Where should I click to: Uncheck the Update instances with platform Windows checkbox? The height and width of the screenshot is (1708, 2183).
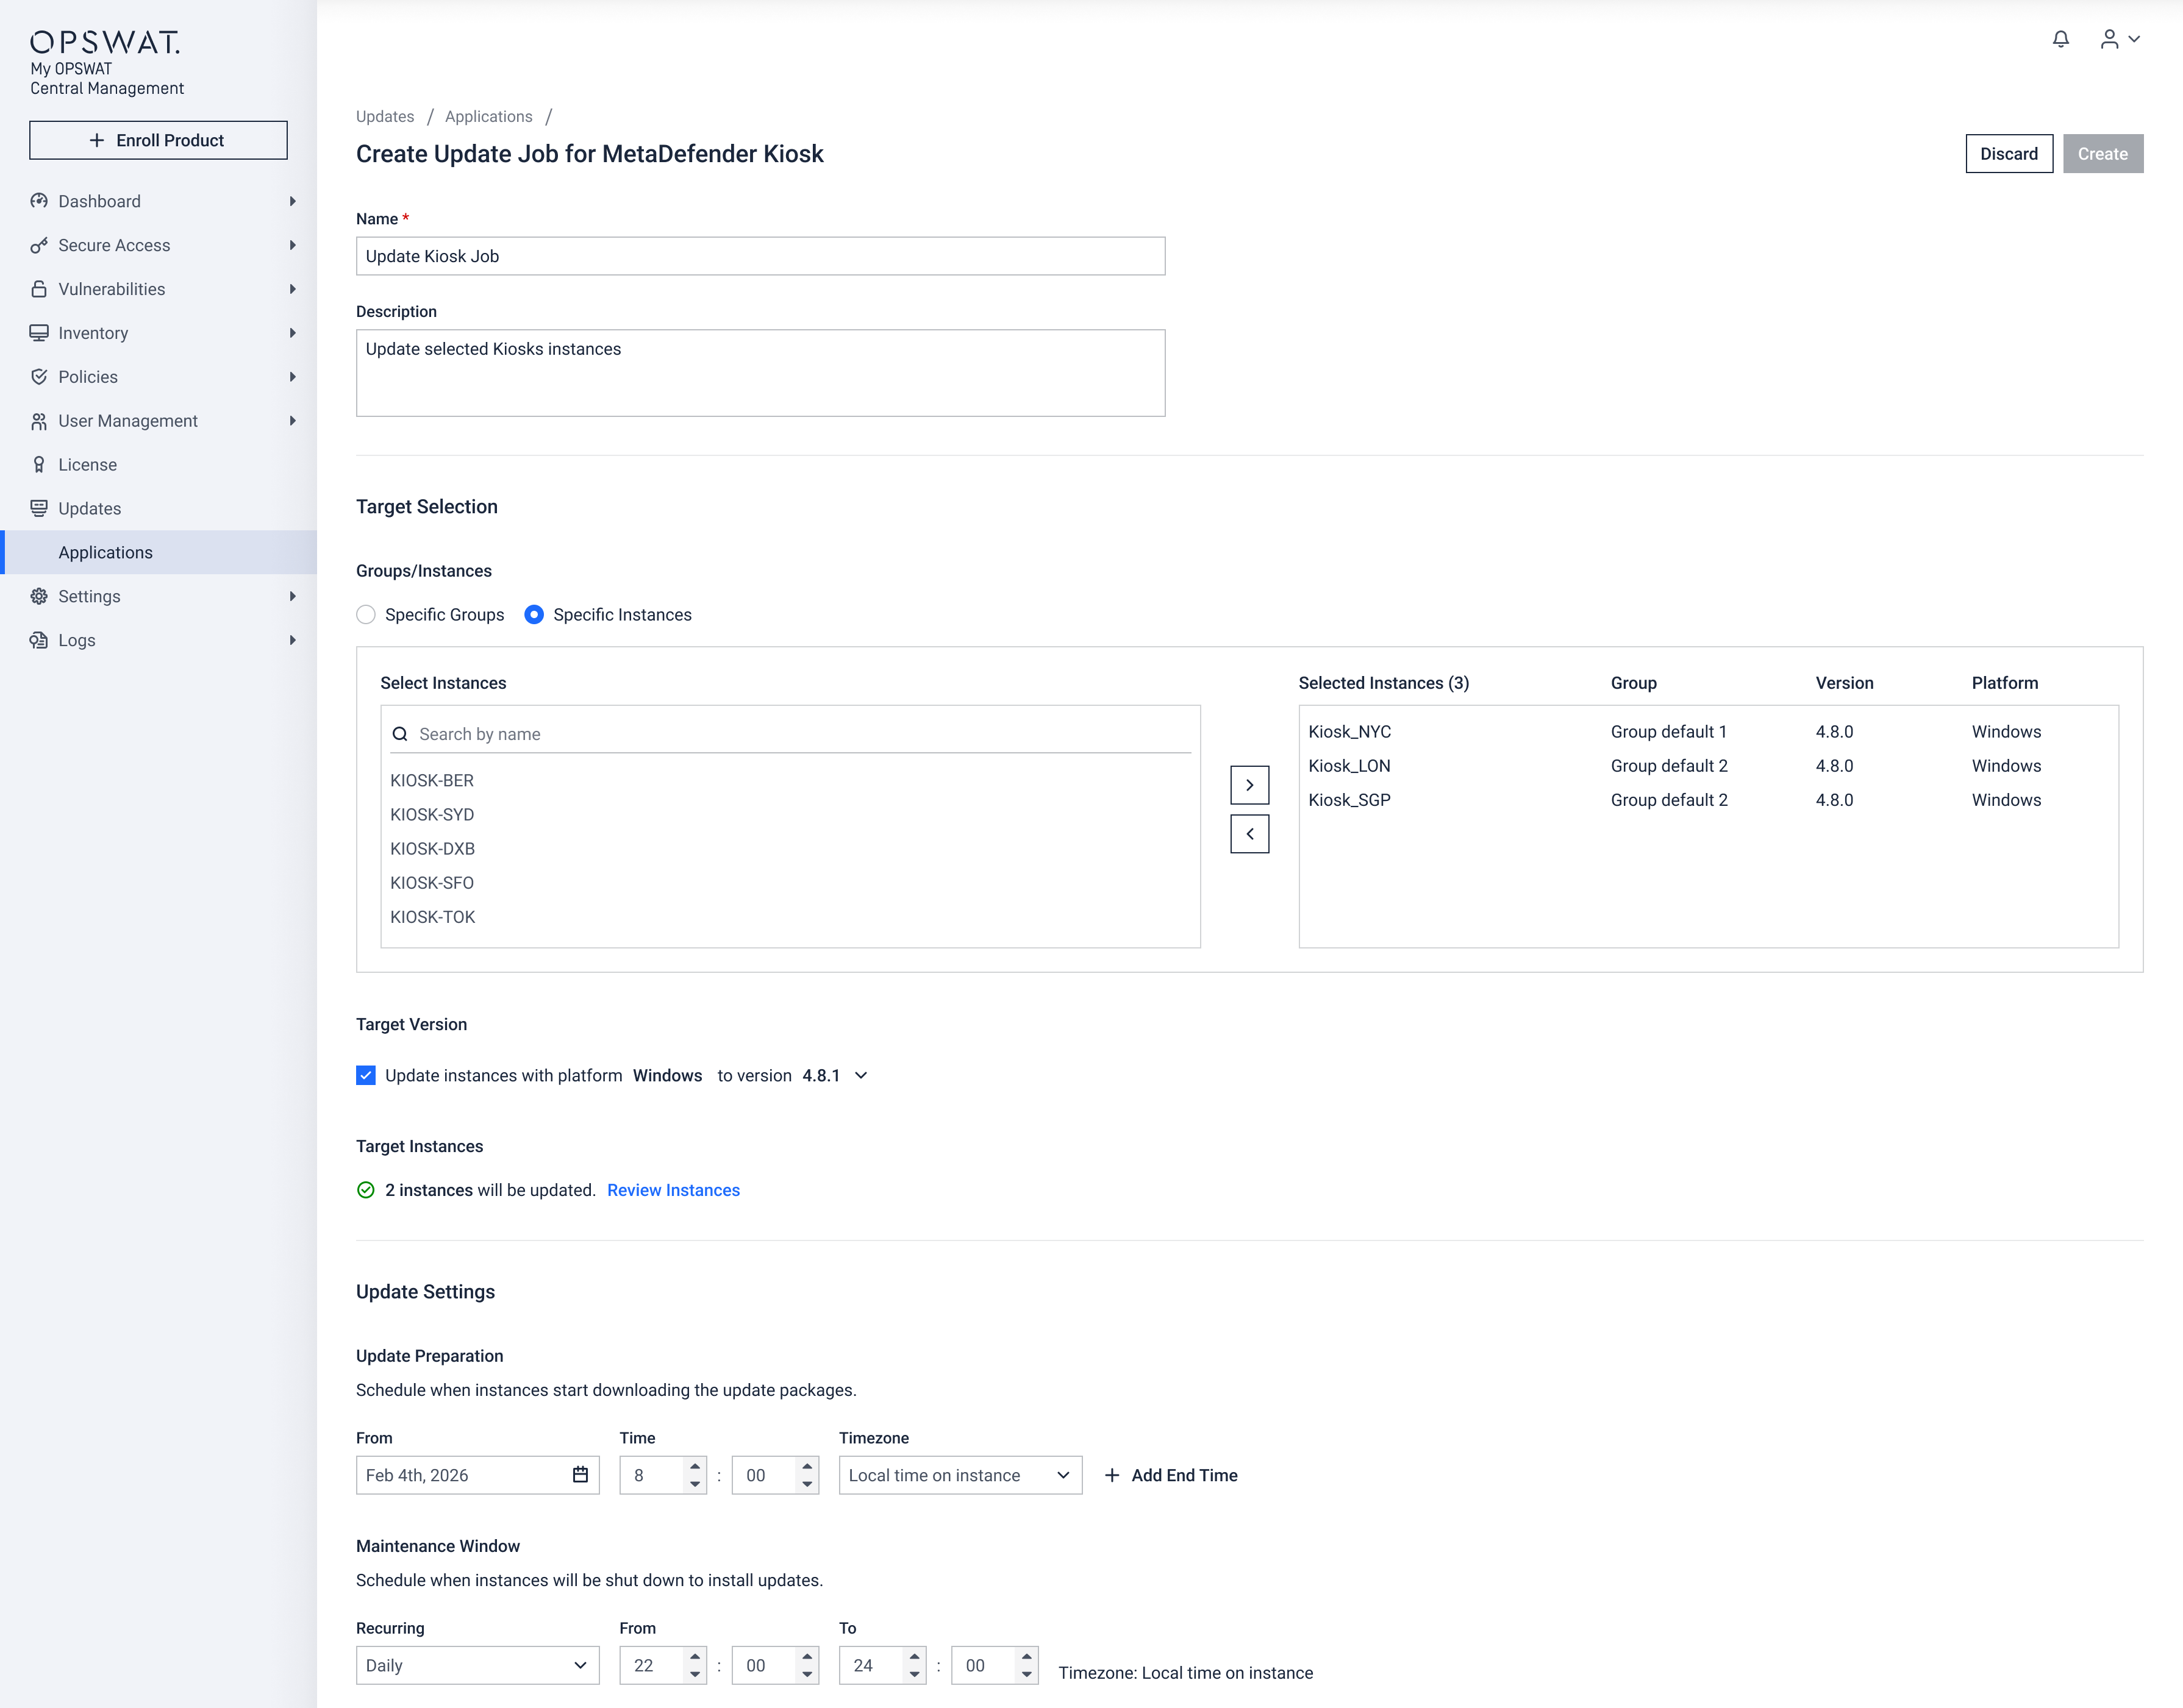366,1076
